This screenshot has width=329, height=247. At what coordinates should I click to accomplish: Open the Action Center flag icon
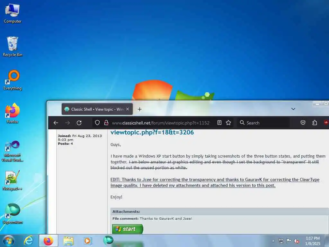click(x=289, y=241)
